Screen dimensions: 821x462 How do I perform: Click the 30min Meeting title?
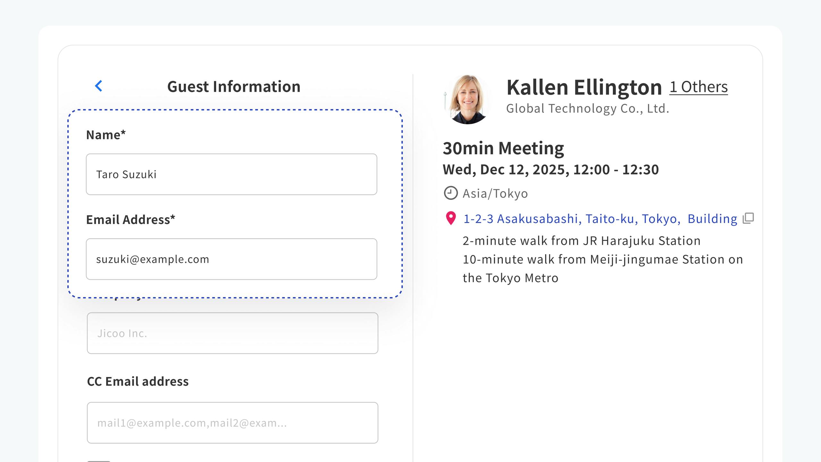503,148
